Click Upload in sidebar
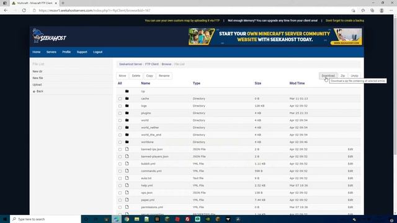The image size is (397, 223). pyautogui.click(x=37, y=84)
